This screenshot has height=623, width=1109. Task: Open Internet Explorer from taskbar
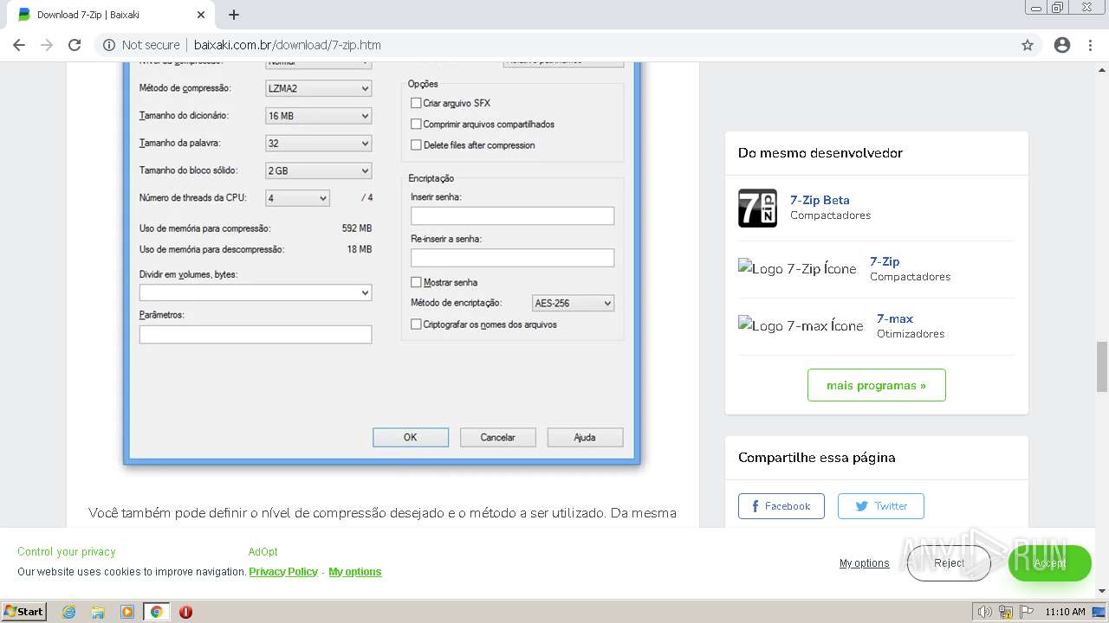tap(69, 612)
